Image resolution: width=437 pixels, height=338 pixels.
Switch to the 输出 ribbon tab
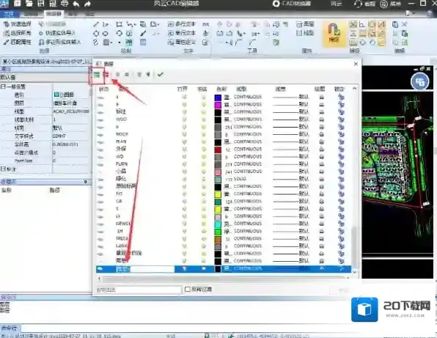(89, 14)
